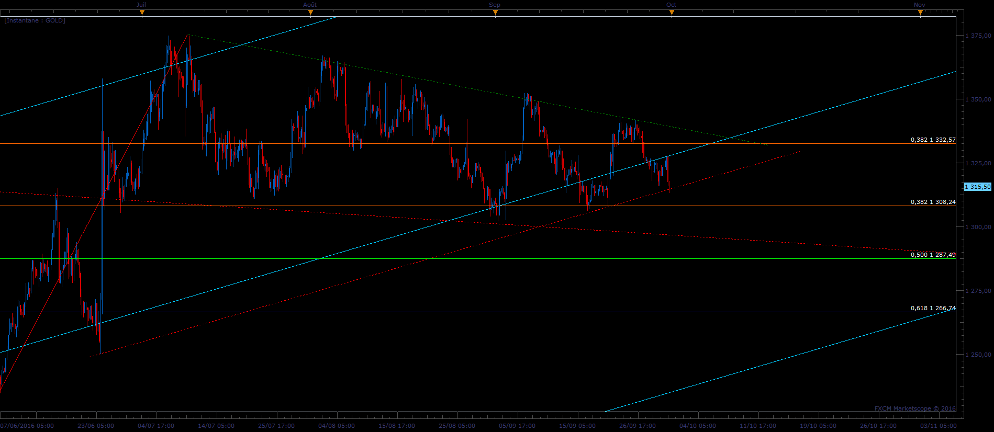Select the Sep month marker
Screen dimensions: 994x432
[495, 5]
